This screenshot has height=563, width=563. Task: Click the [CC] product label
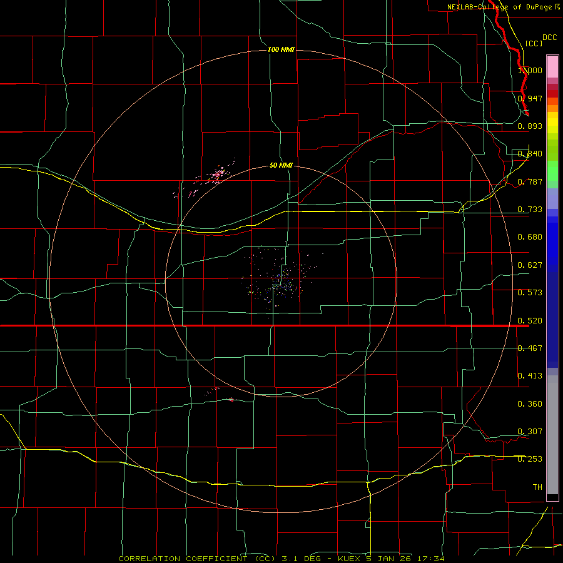(x=534, y=43)
